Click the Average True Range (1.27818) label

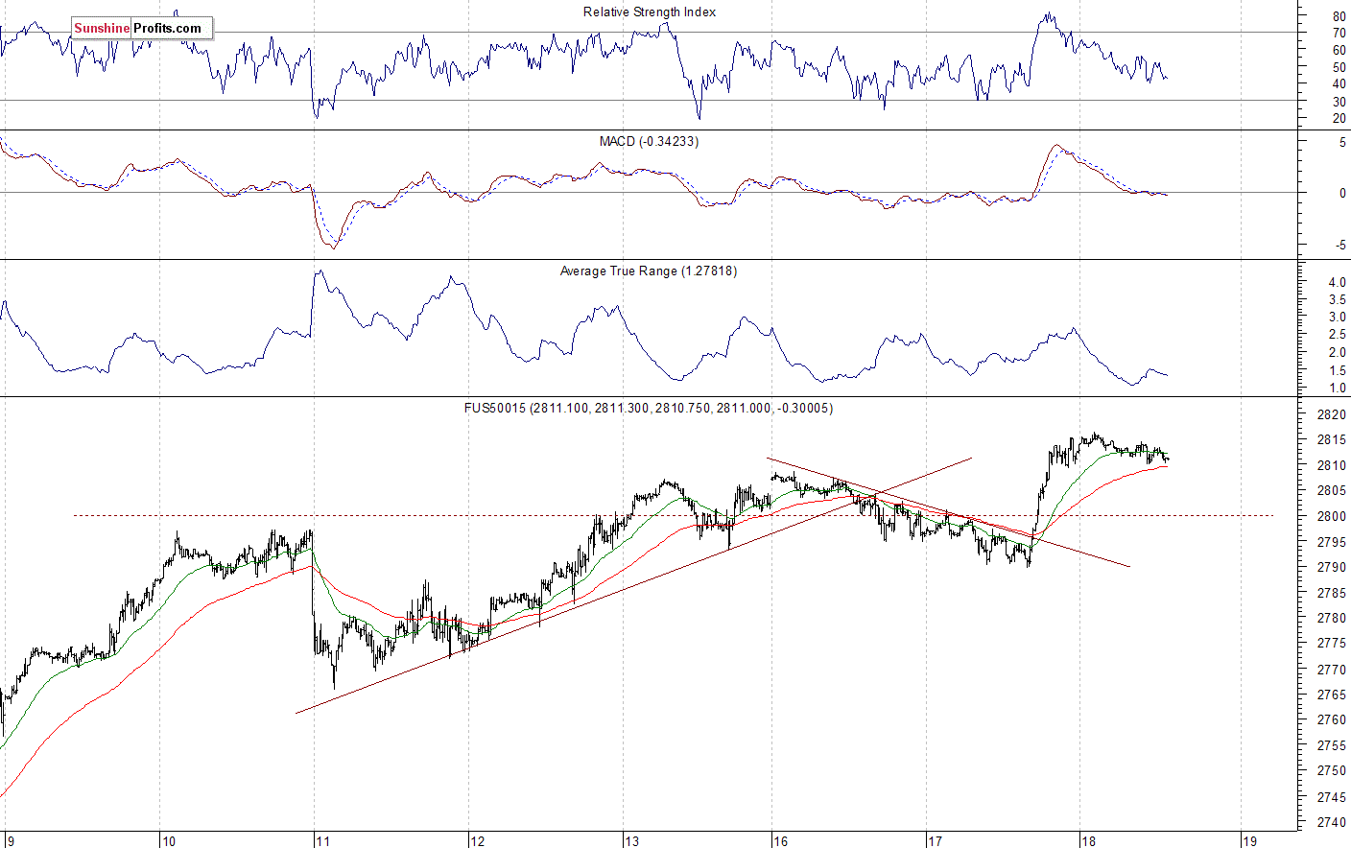pos(649,271)
